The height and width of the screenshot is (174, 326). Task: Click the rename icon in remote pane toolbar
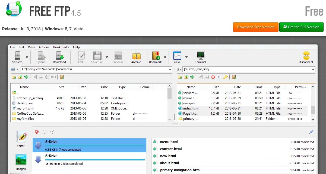coord(219,77)
